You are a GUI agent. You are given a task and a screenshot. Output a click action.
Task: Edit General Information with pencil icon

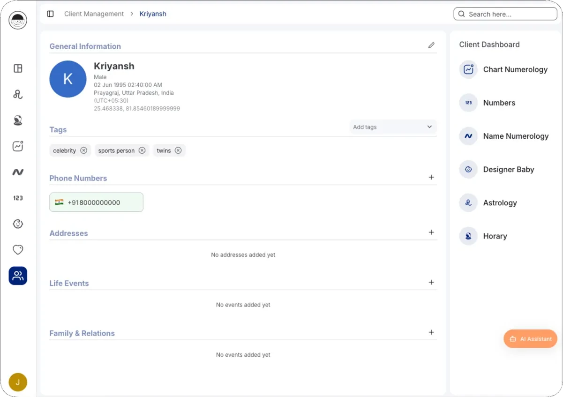(431, 45)
